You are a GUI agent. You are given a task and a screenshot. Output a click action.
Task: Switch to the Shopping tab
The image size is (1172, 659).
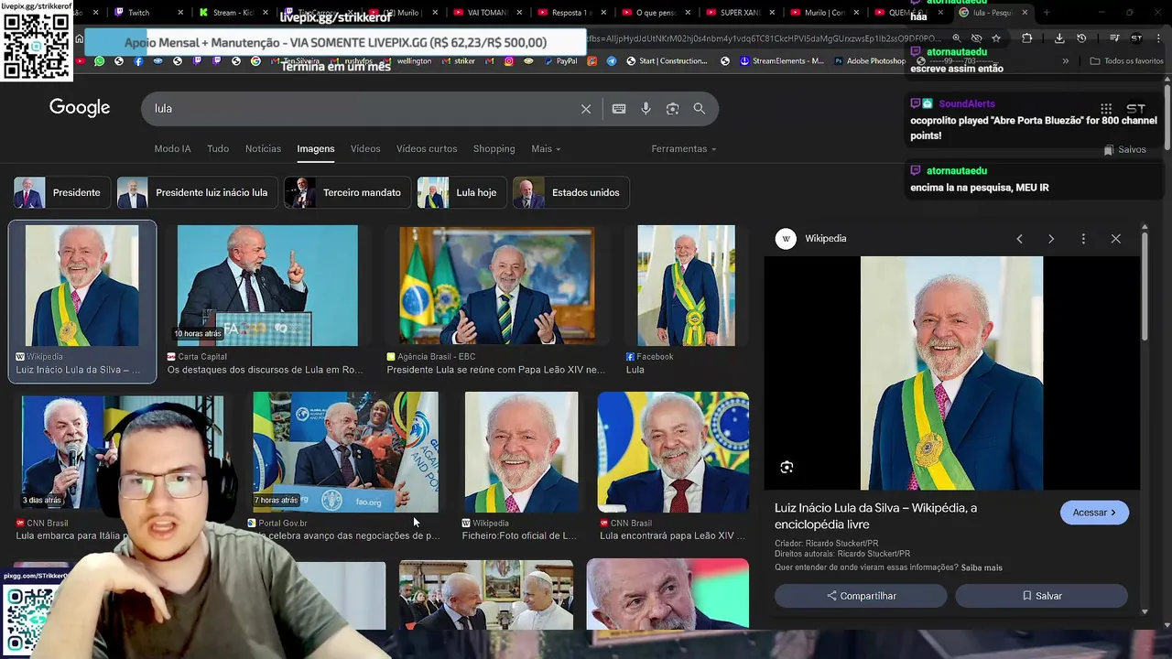[x=494, y=148]
